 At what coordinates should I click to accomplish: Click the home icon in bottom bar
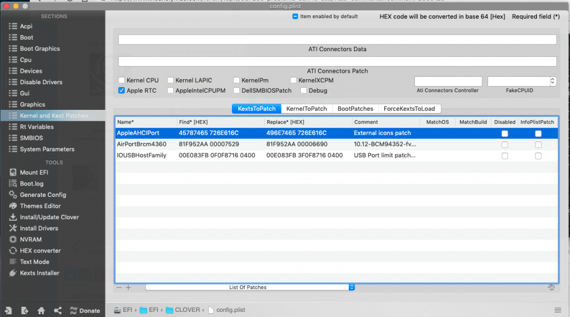41,311
